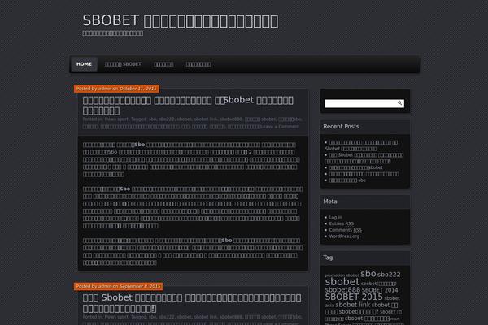Click 'sbobet888' in the tag cloud

[342, 289]
